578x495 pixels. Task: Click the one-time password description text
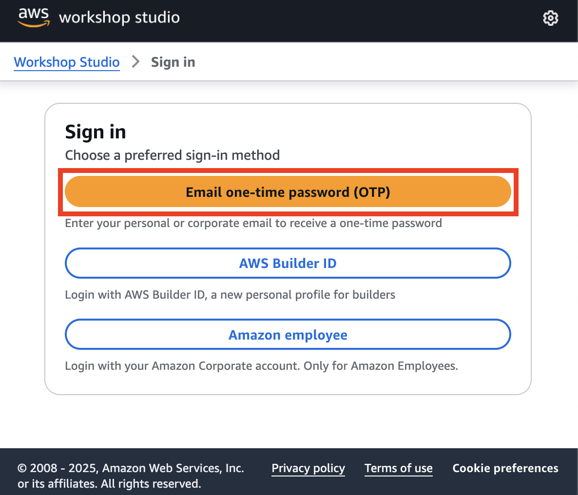(253, 223)
